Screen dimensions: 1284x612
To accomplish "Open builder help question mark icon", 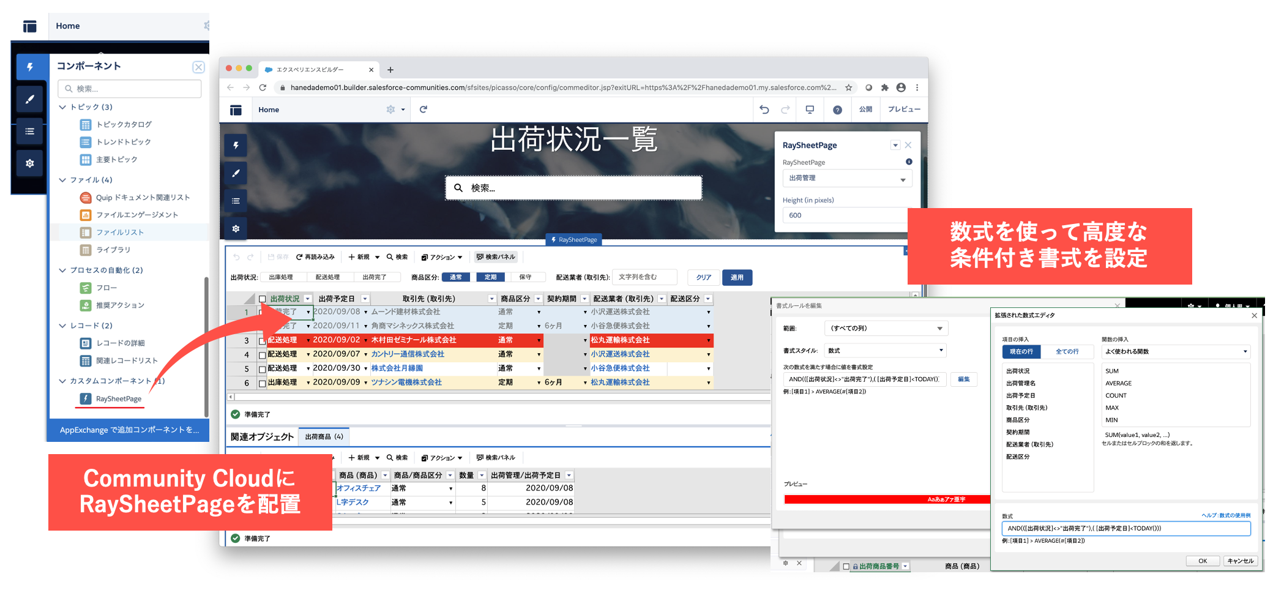I will pyautogui.click(x=837, y=110).
